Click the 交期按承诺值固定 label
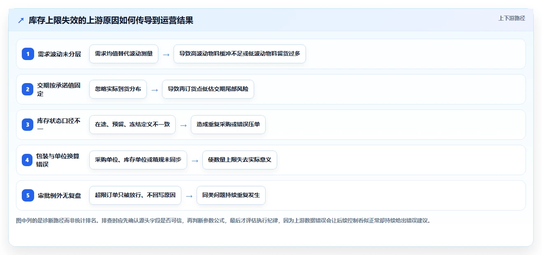Viewport: 542px width, 255px height. (x=59, y=89)
